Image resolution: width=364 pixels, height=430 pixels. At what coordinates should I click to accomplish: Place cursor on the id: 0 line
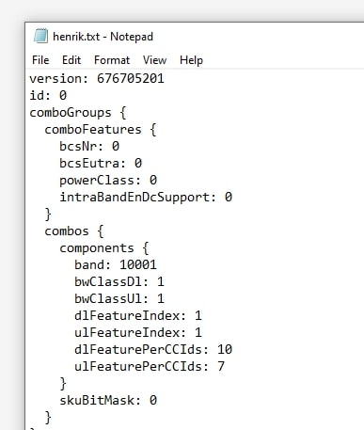[48, 95]
